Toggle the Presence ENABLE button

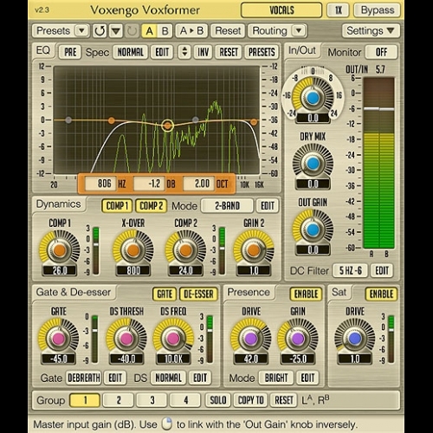tap(306, 294)
